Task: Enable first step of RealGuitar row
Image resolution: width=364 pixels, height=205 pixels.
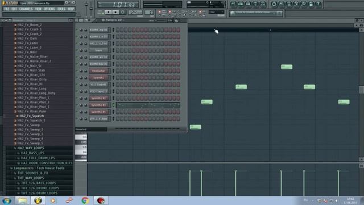Action: [118, 71]
